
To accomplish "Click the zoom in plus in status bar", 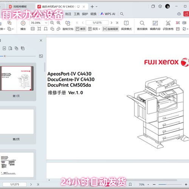I will [x=186, y=184].
